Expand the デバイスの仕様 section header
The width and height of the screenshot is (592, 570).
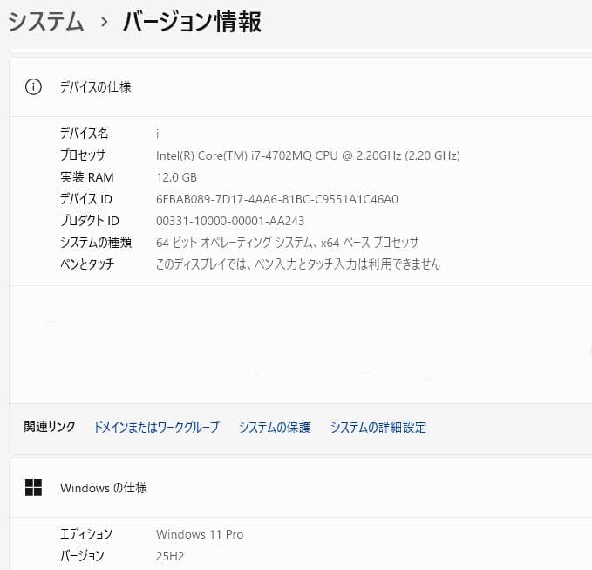[x=301, y=87]
